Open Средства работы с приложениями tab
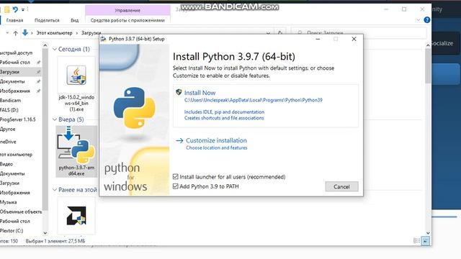 (x=127, y=20)
